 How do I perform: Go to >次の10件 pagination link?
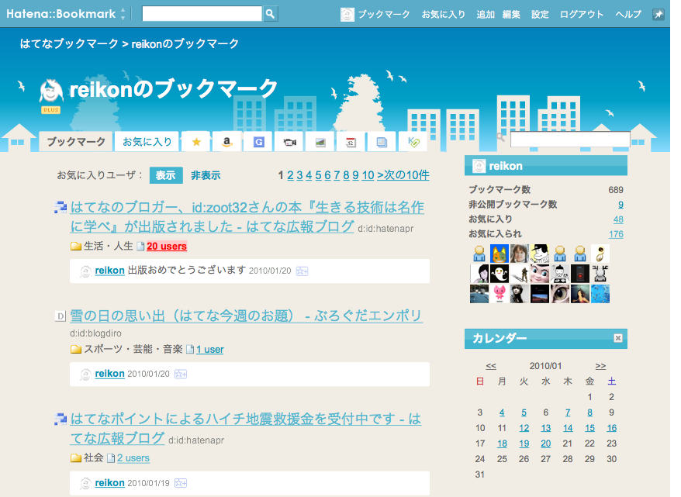(x=403, y=175)
